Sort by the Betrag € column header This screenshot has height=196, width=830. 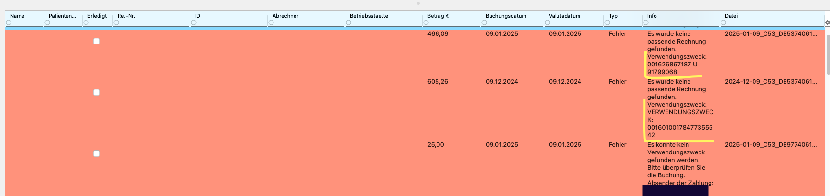point(438,16)
